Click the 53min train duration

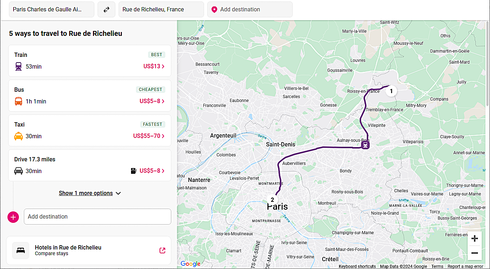point(34,66)
